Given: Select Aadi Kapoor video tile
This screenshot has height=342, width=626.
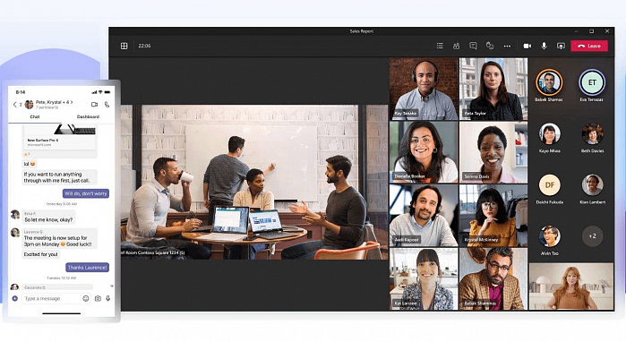Looking at the screenshot, I should [424, 216].
